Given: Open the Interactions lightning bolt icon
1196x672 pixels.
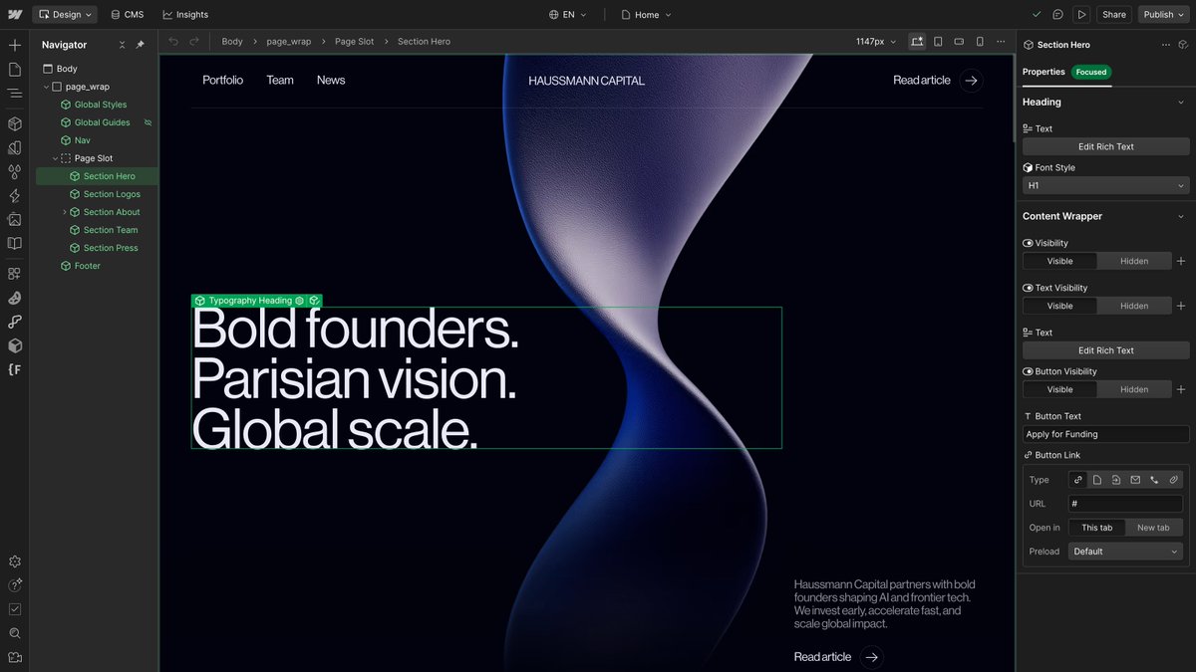Looking at the screenshot, I should [14, 196].
